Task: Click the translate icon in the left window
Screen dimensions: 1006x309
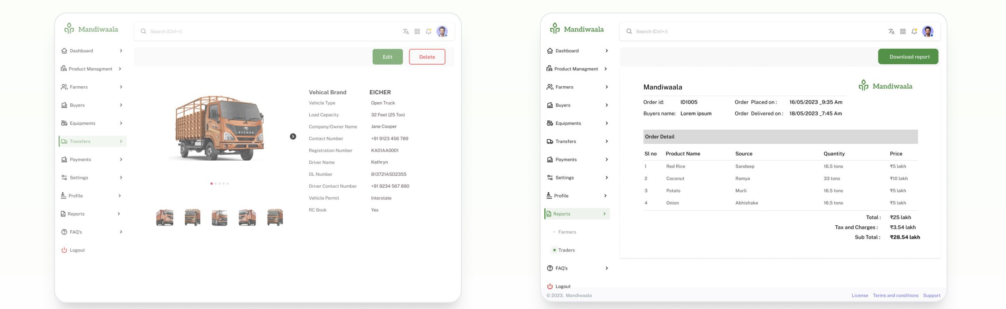Action: point(406,31)
